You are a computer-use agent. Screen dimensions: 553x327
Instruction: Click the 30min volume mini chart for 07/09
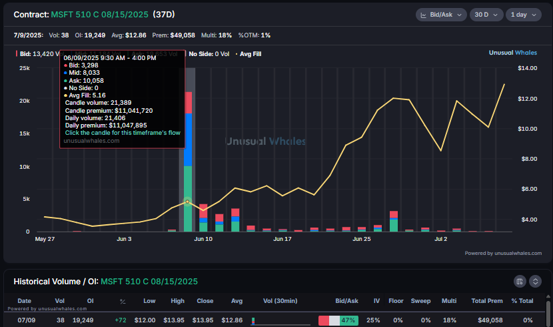pyautogui.click(x=280, y=321)
